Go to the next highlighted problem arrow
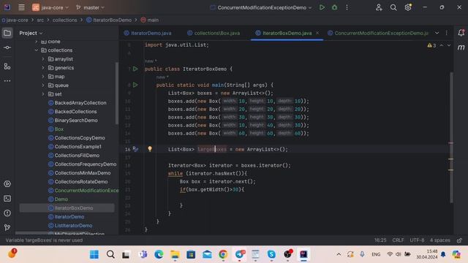The height and width of the screenshot is (263, 468). [x=448, y=45]
